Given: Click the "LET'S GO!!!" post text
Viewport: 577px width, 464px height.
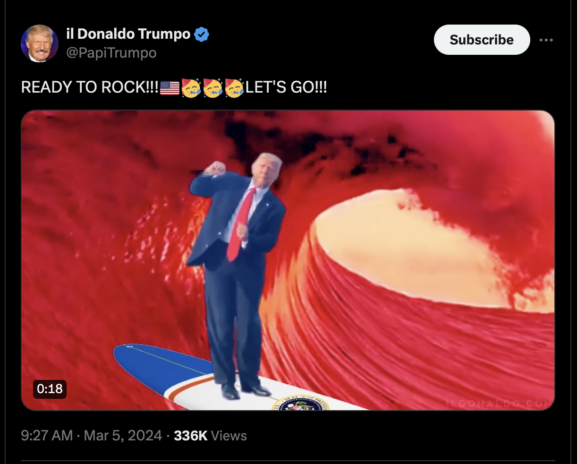Looking at the screenshot, I should pyautogui.click(x=287, y=88).
